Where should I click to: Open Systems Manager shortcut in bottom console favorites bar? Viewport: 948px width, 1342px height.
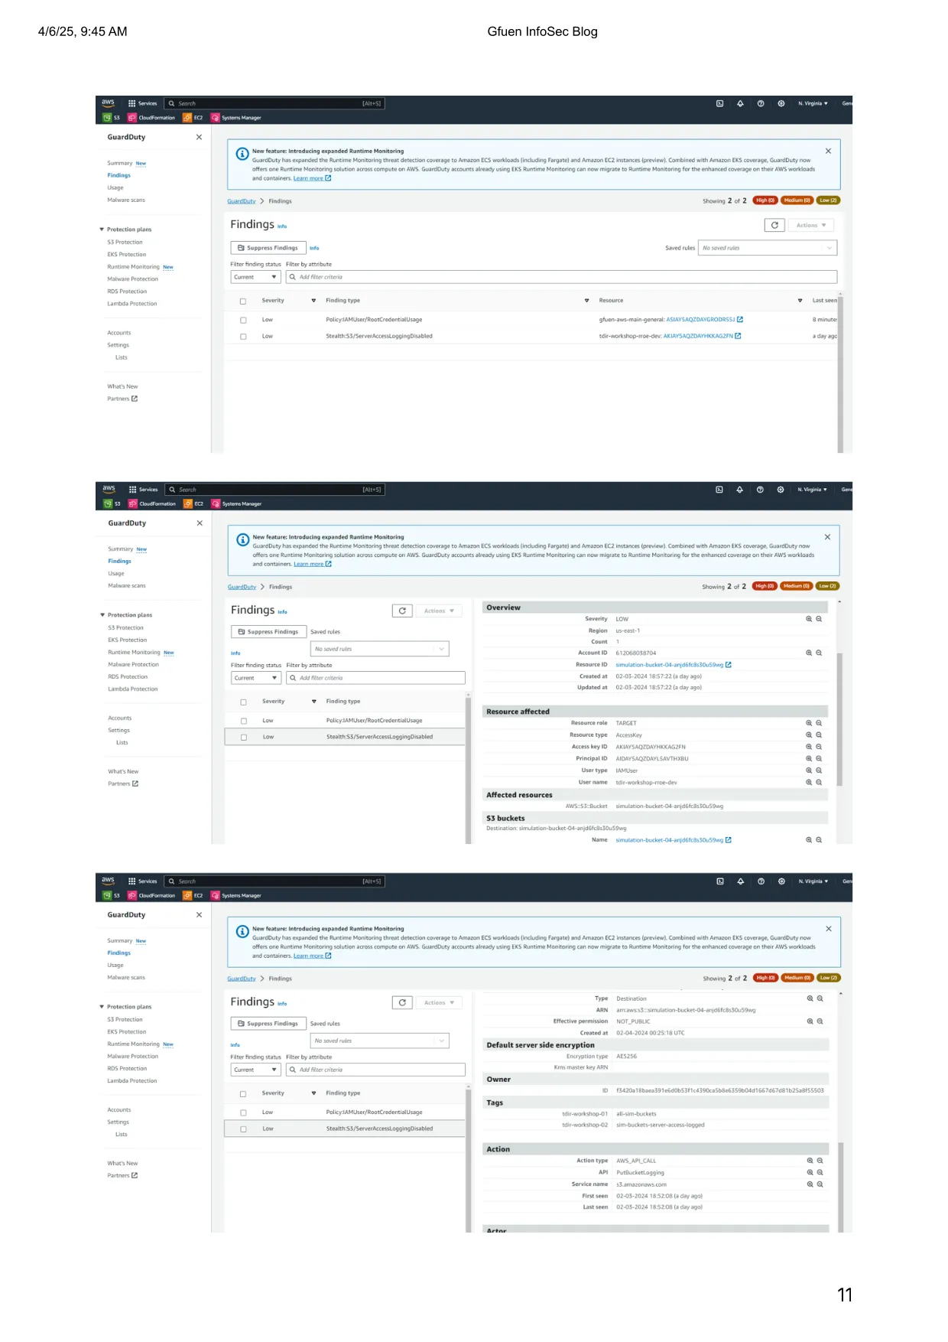coord(236,895)
